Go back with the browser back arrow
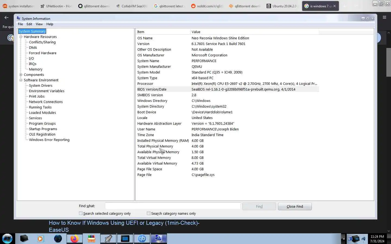The width and height of the screenshot is (391, 244). [x=7, y=17]
